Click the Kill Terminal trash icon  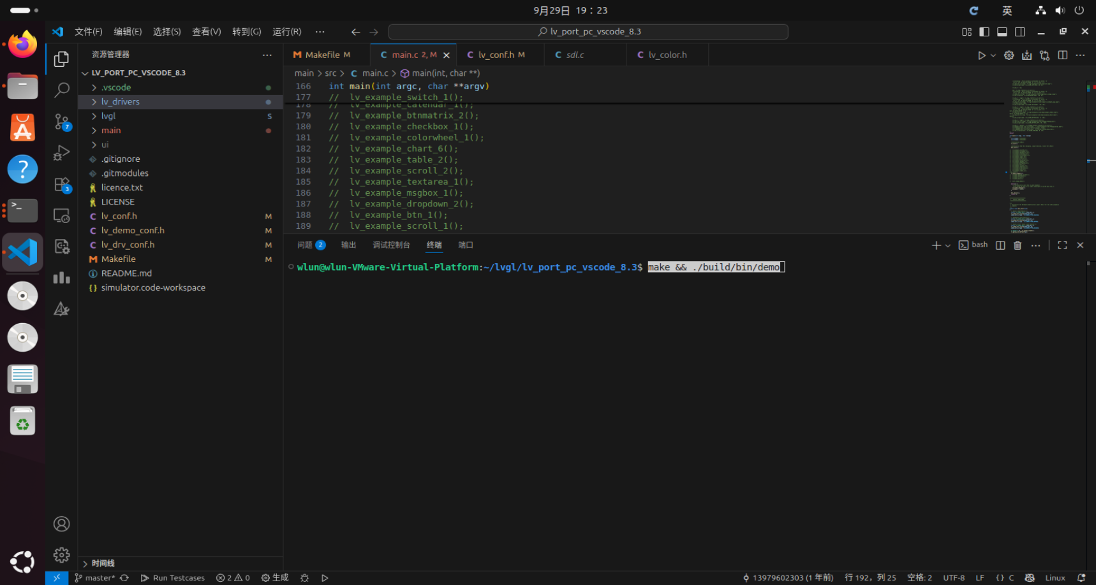pos(1018,245)
